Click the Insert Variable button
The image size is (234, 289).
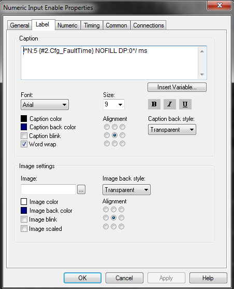[177, 87]
